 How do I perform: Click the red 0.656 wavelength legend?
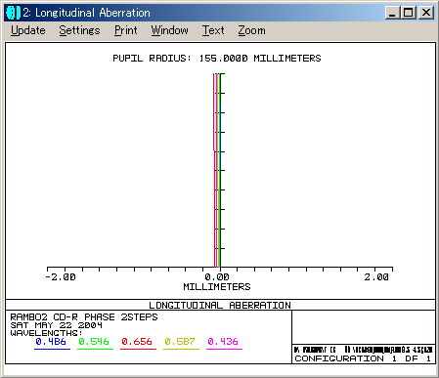pyautogui.click(x=137, y=342)
